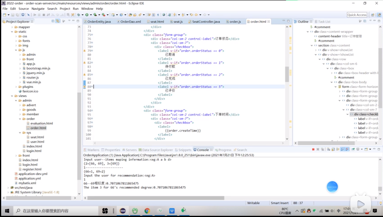
Task: Toggle Pin Console button
Action: click(353, 149)
